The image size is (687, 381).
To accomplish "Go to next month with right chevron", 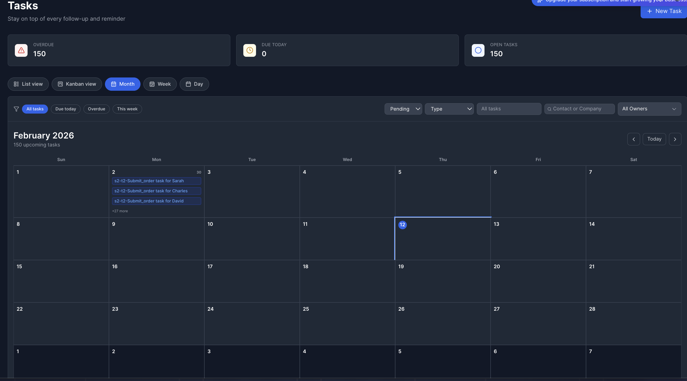I will point(675,139).
